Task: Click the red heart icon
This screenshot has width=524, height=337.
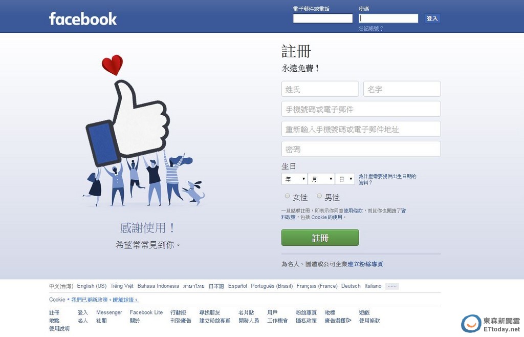Action: [112, 65]
